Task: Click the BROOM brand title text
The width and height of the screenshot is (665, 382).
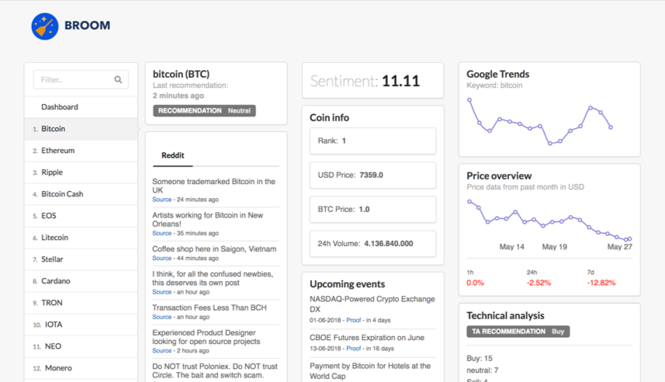Action: click(x=88, y=26)
